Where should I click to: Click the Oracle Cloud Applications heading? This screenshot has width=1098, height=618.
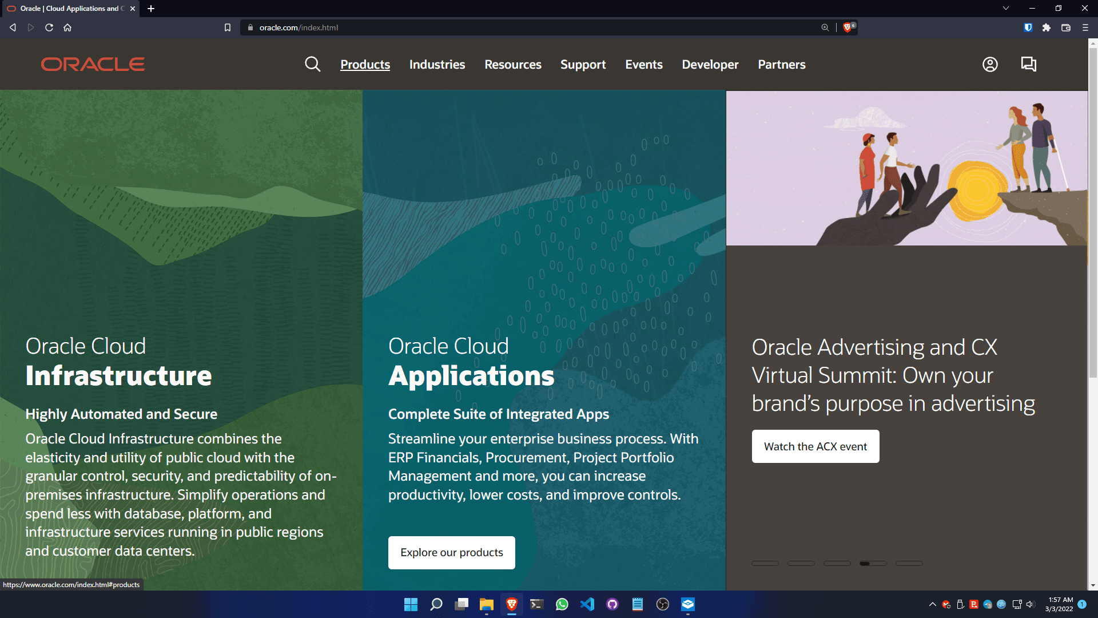coord(471,362)
